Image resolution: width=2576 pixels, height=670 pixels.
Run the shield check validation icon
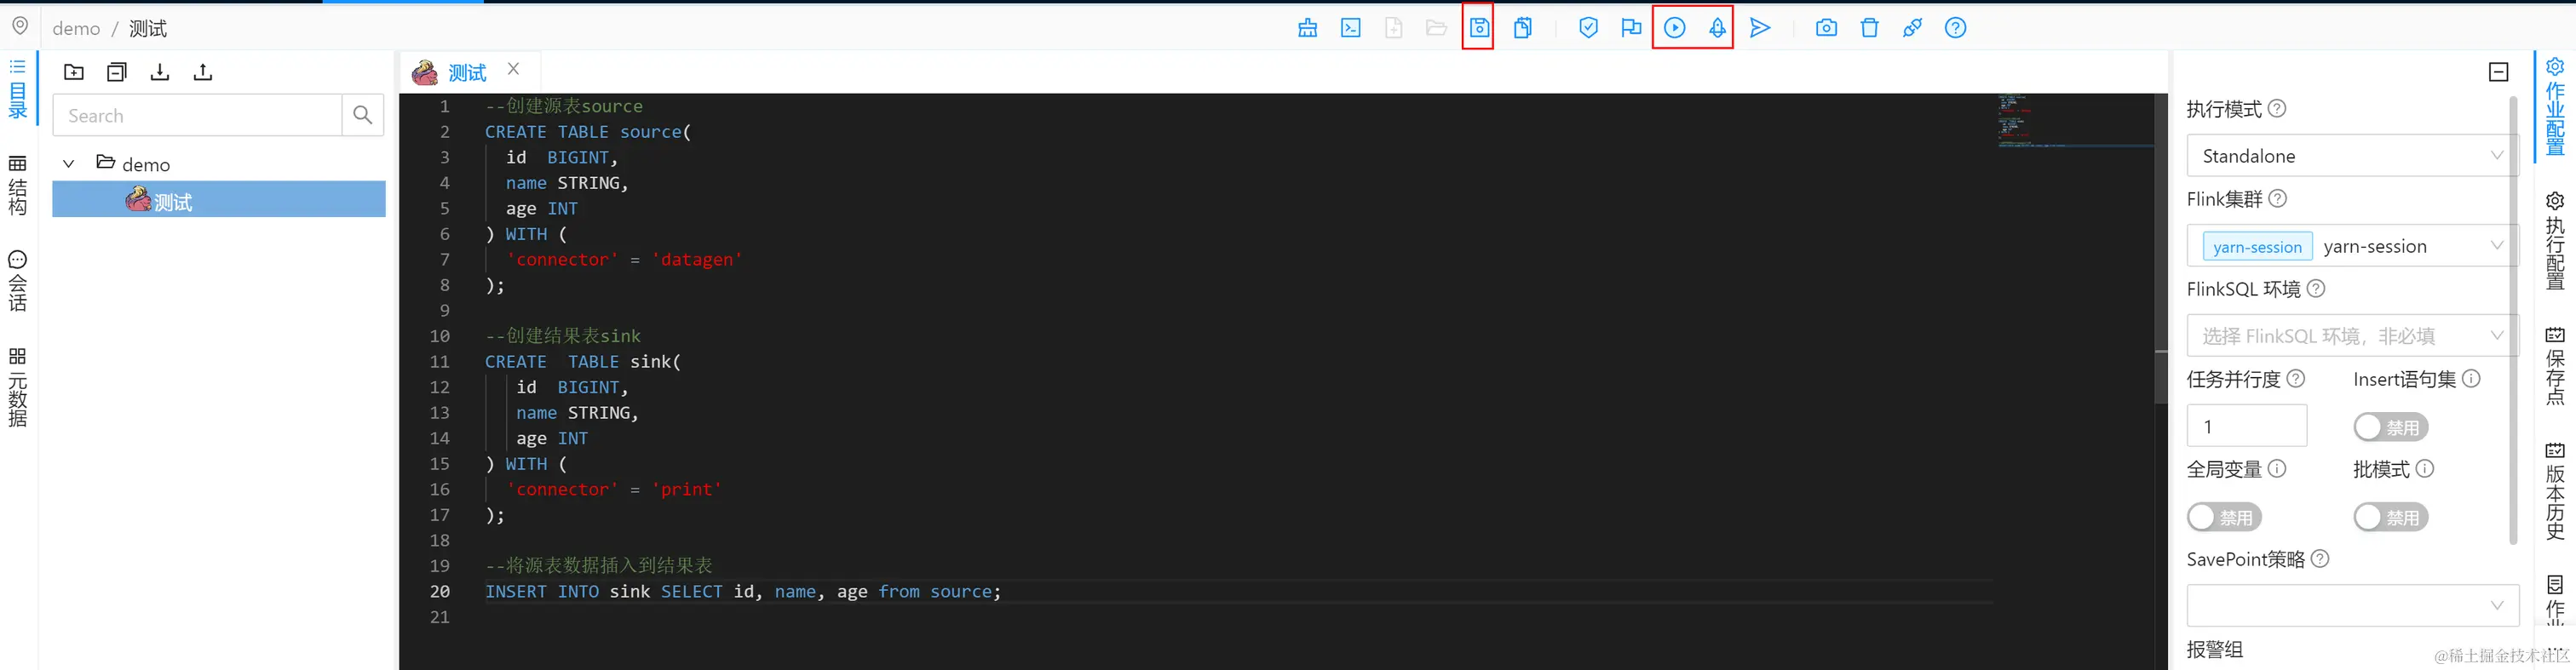click(x=1588, y=28)
